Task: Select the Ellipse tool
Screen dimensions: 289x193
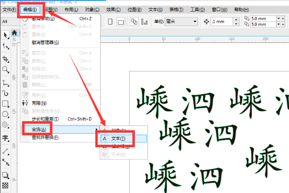Action: [x=5, y=115]
